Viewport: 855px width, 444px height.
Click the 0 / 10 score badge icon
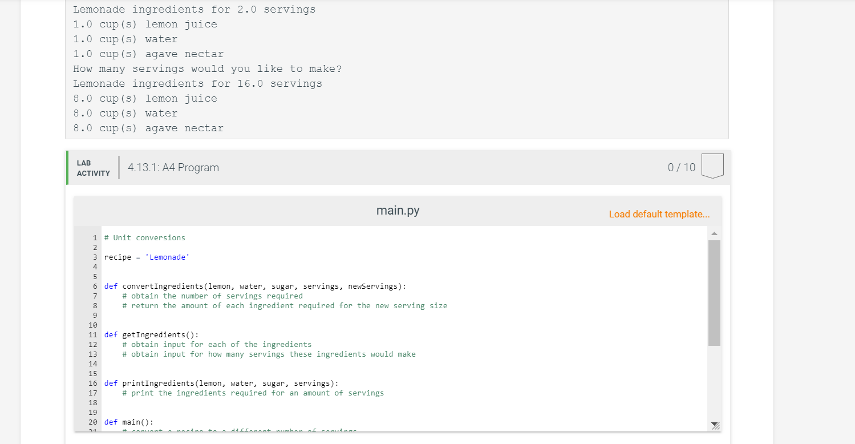pos(712,167)
